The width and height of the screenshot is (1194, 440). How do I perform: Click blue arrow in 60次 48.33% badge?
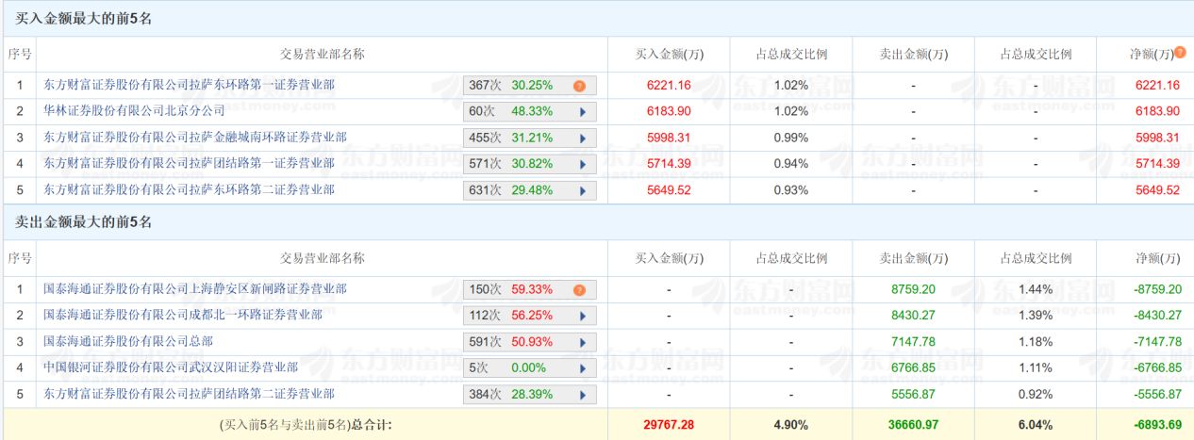(582, 112)
